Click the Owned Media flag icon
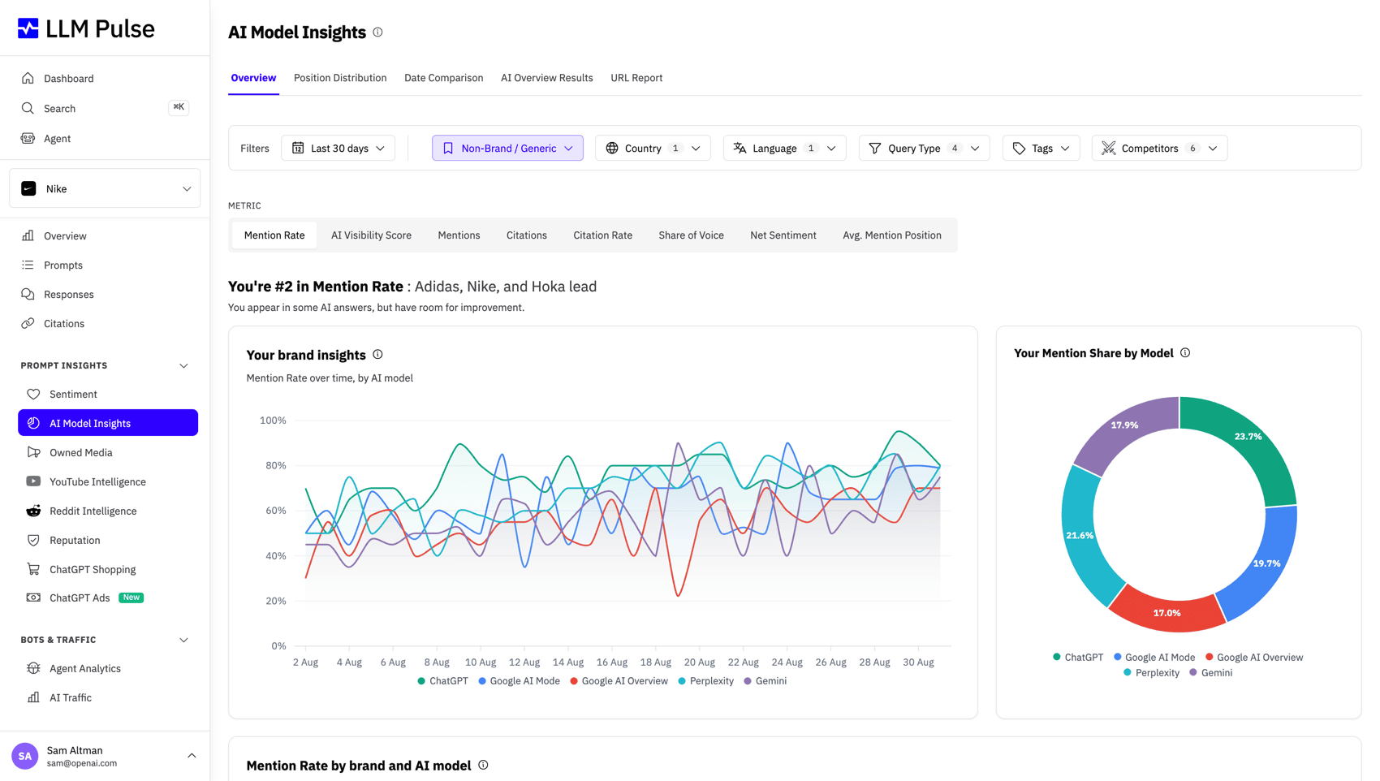Viewport: 1380px width, 781px height. 33,452
